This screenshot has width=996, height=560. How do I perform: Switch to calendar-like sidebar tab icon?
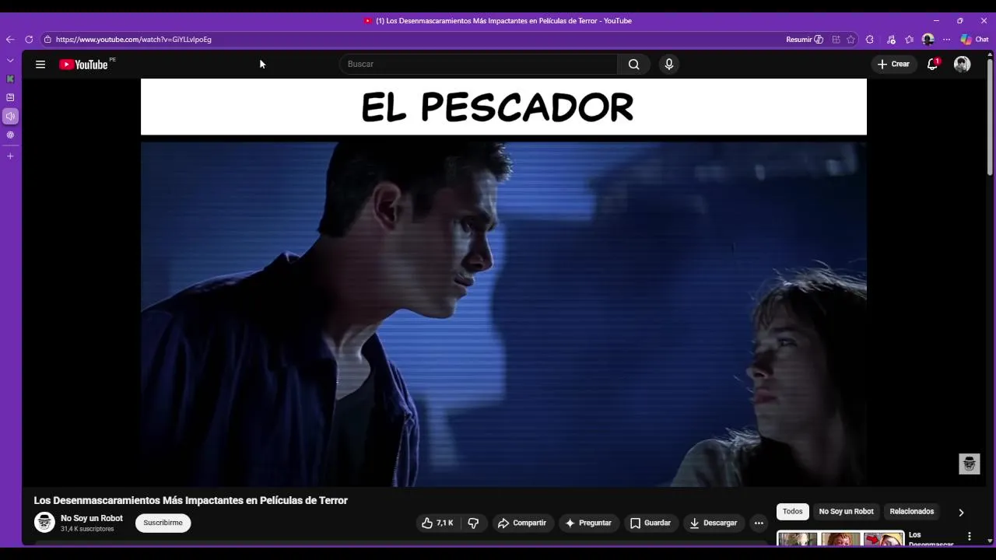[10, 98]
